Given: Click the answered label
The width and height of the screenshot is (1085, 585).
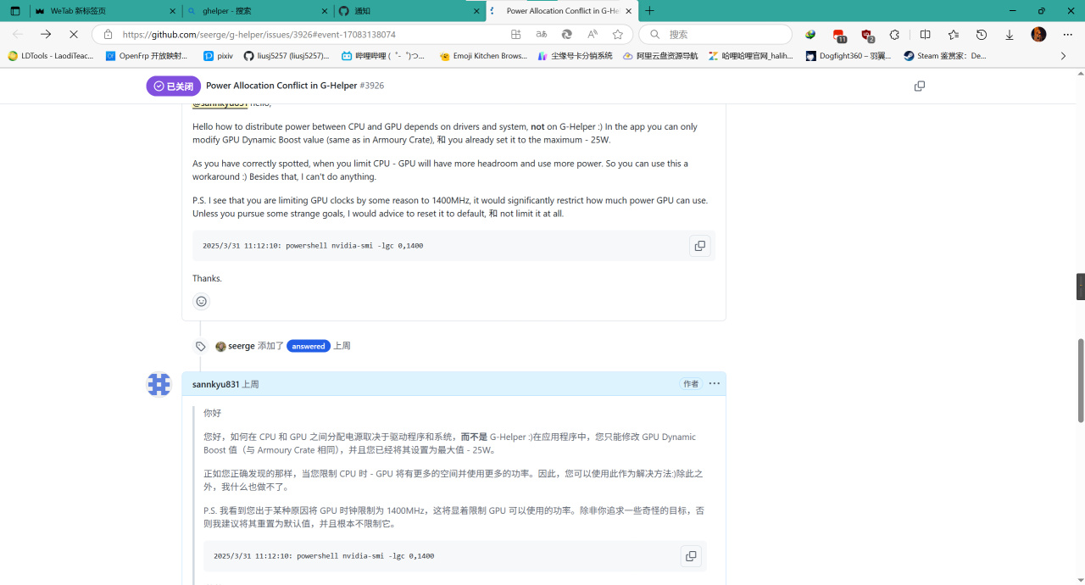Looking at the screenshot, I should pyautogui.click(x=309, y=346).
